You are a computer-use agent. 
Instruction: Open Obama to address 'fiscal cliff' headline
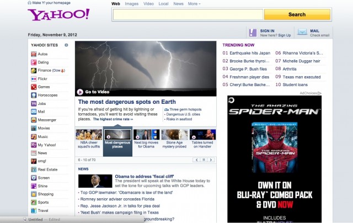coord(145,177)
